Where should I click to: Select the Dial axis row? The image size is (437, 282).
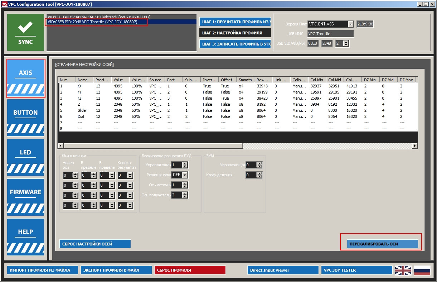pos(238,116)
